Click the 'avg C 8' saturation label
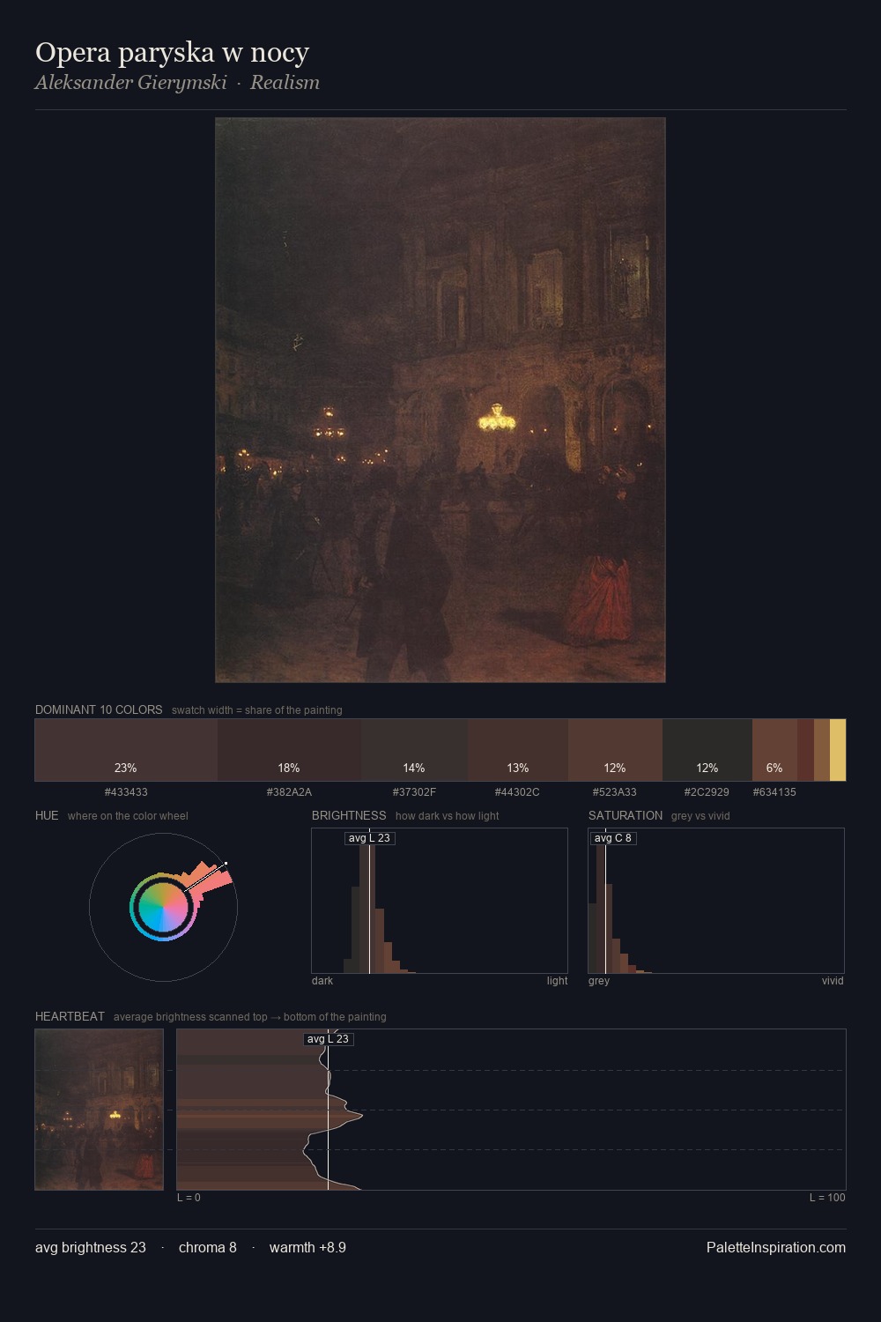Screen dimensions: 881x1322 pyautogui.click(x=612, y=838)
